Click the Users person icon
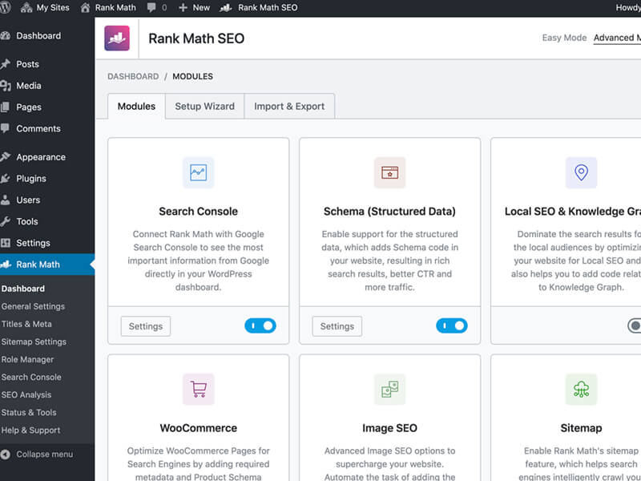This screenshot has width=641, height=481. point(6,200)
